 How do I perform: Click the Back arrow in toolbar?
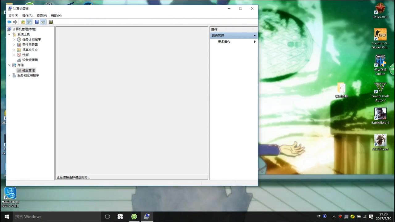click(9, 22)
